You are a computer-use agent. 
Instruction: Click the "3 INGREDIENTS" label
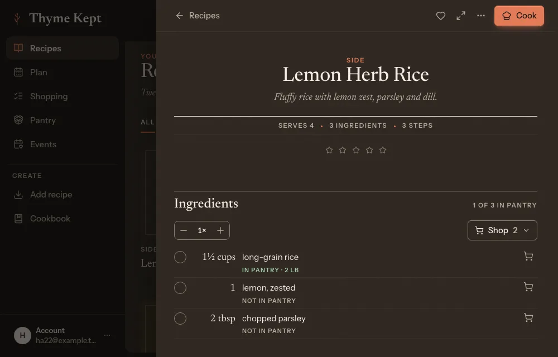(x=358, y=126)
